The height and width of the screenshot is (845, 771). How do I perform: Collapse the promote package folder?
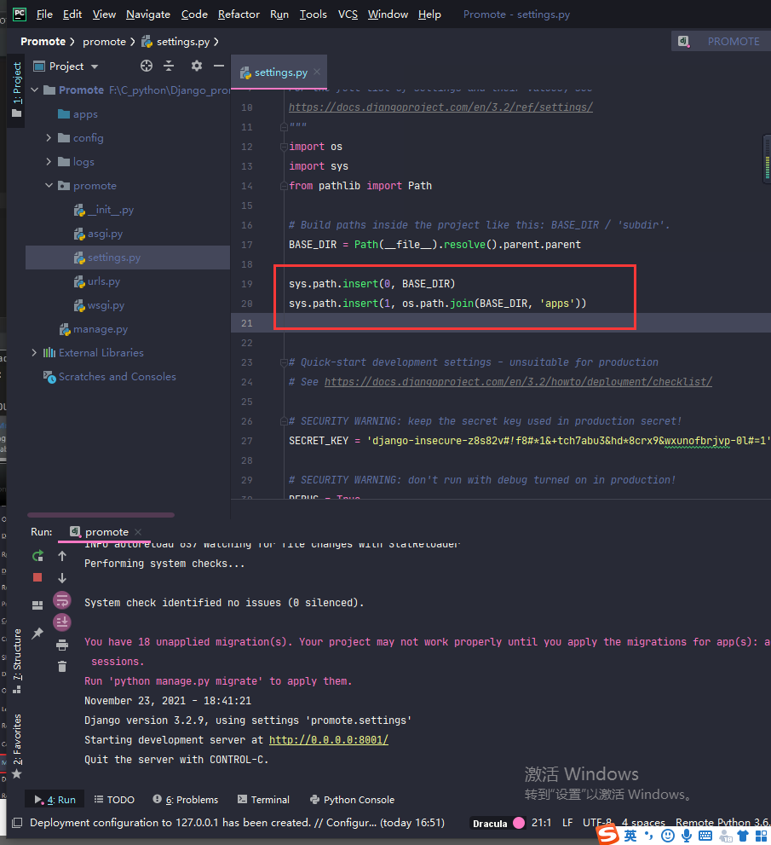pyautogui.click(x=49, y=185)
